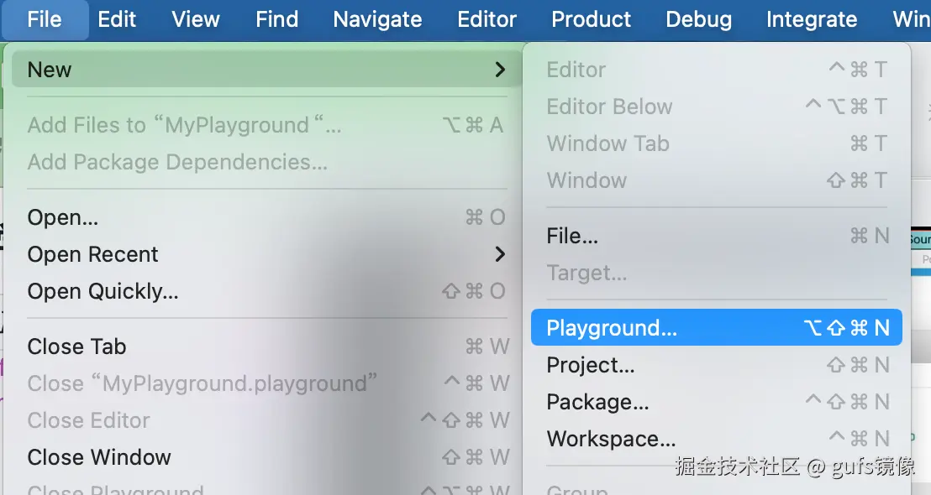Open the File menu
Viewport: 931px width, 495px height.
tap(45, 19)
